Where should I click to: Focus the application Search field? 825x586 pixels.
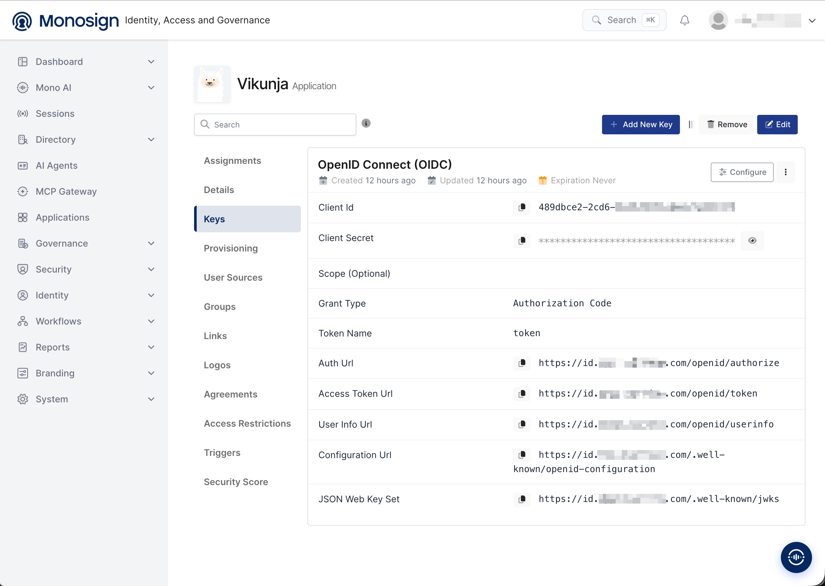[275, 125]
